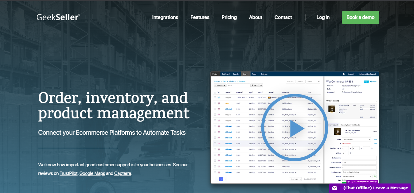The image size is (414, 193).
Task: Click the UPS carrier logo in first row
Action: click(x=269, y=98)
